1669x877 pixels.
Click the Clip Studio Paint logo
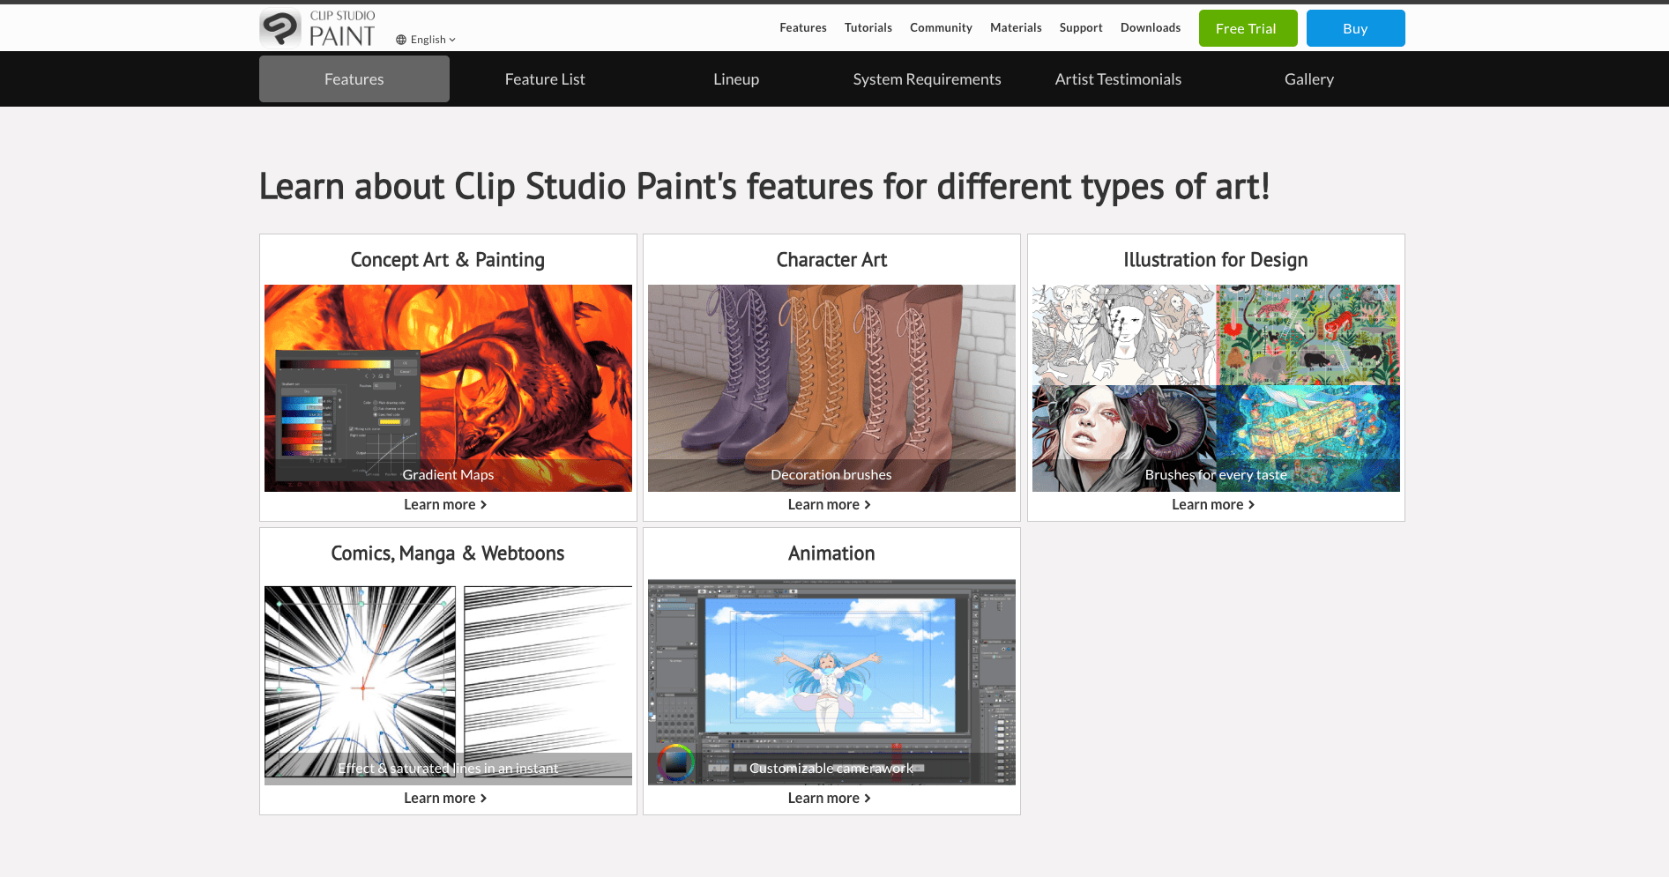point(317,28)
